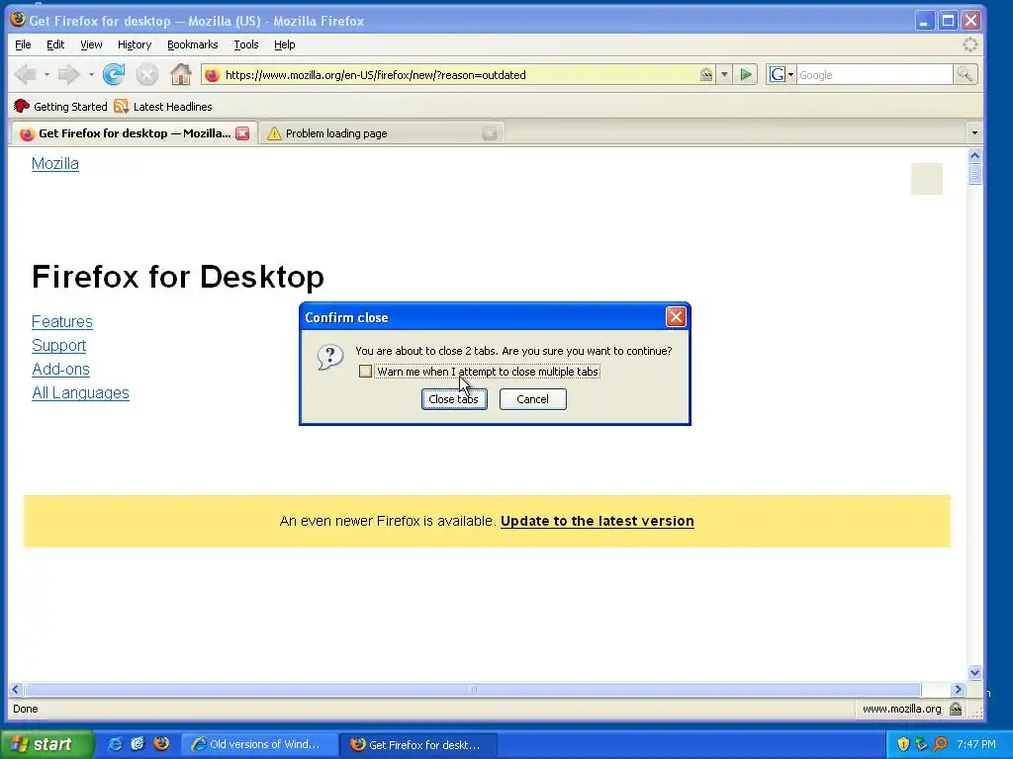
Task: Click the Firefox icon in the title bar
Action: point(18,20)
